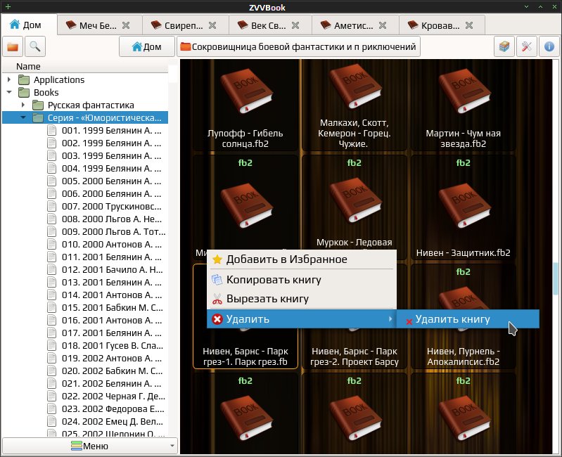The width and height of the screenshot is (562, 457).
Task: Open book Мартин - Чумная звезда.fb2
Action: (463, 105)
